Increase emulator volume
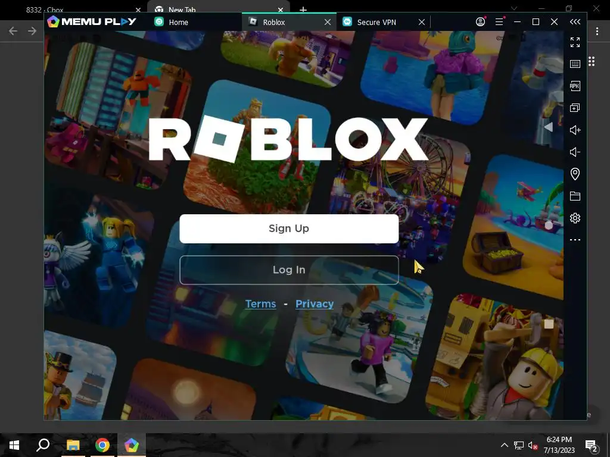The image size is (610, 457). [x=575, y=130]
